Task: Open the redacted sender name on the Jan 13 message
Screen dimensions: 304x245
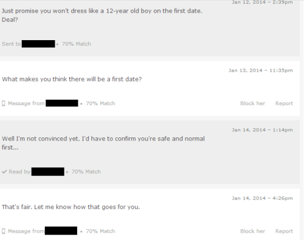Action: (x=62, y=103)
